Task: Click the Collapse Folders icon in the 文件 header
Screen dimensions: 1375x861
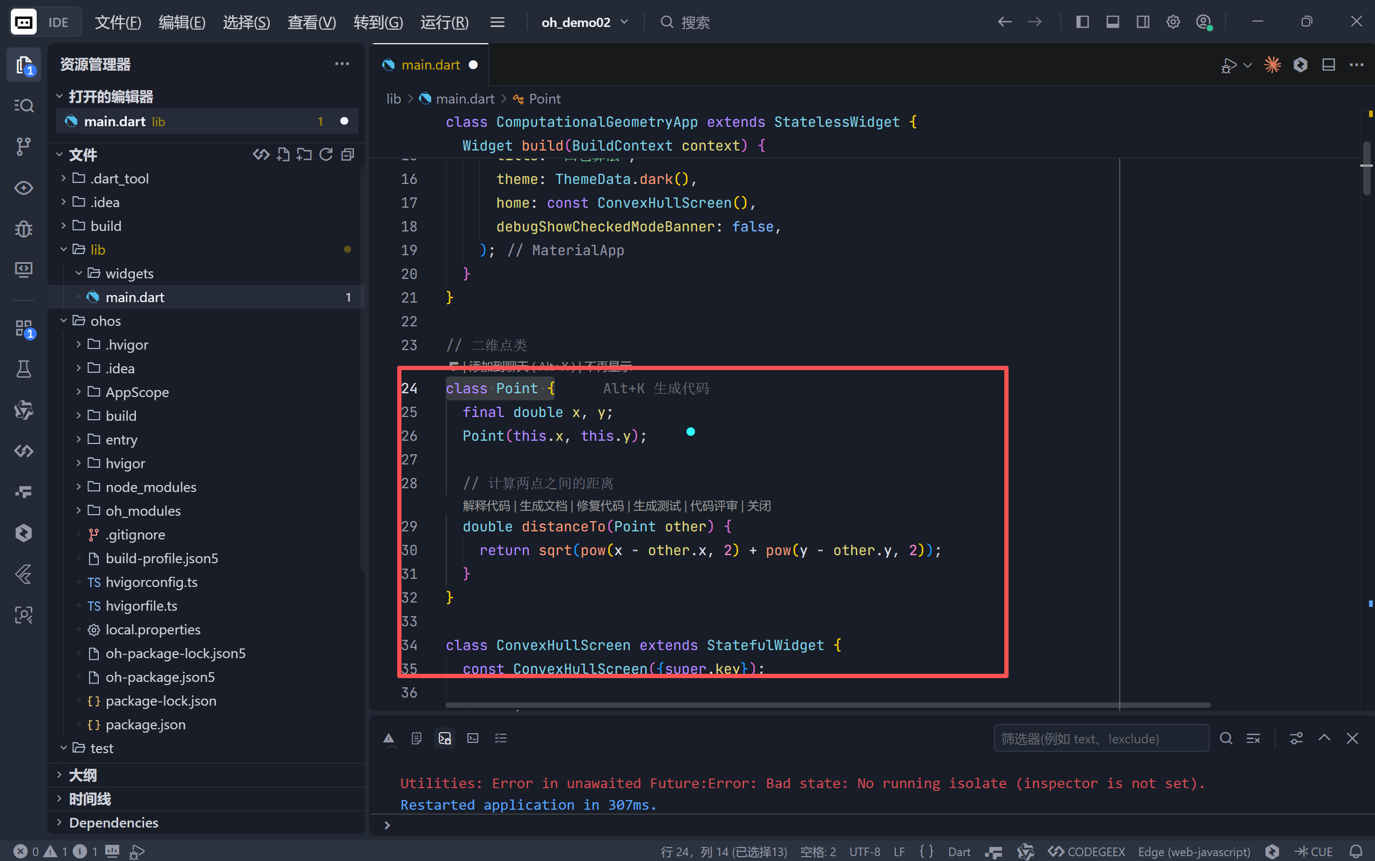Action: pyautogui.click(x=348, y=154)
